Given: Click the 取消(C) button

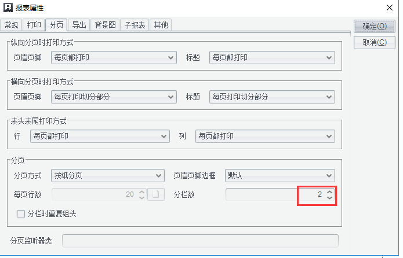Looking at the screenshot, I should coord(375,42).
